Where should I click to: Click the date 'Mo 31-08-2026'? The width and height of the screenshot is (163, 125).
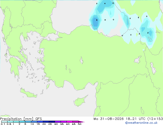click(x=108, y=119)
